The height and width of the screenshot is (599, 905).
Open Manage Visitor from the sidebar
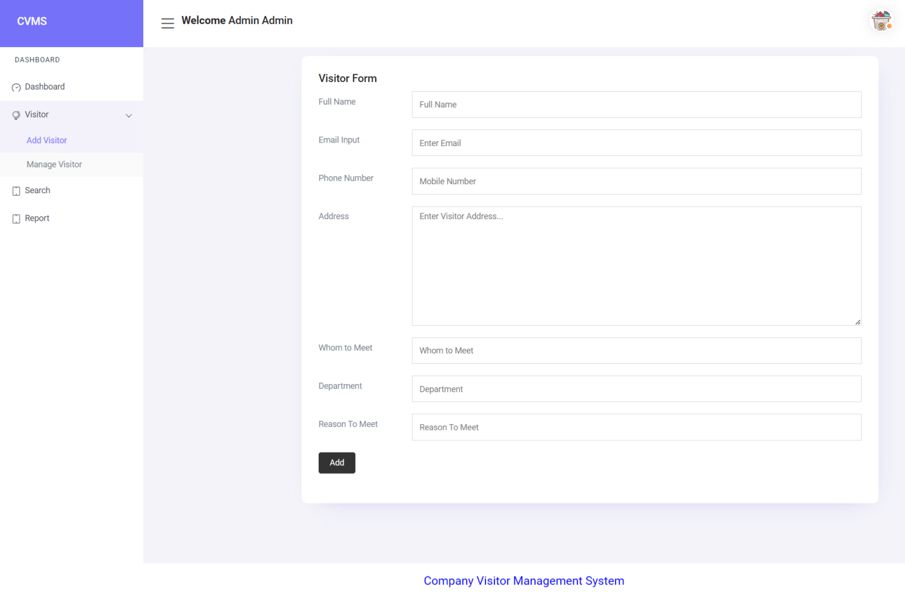[54, 164]
